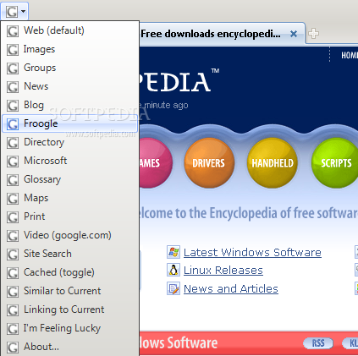The height and width of the screenshot is (356, 358).
Task: Open the green SCRIPTS category ball
Action: [335, 163]
